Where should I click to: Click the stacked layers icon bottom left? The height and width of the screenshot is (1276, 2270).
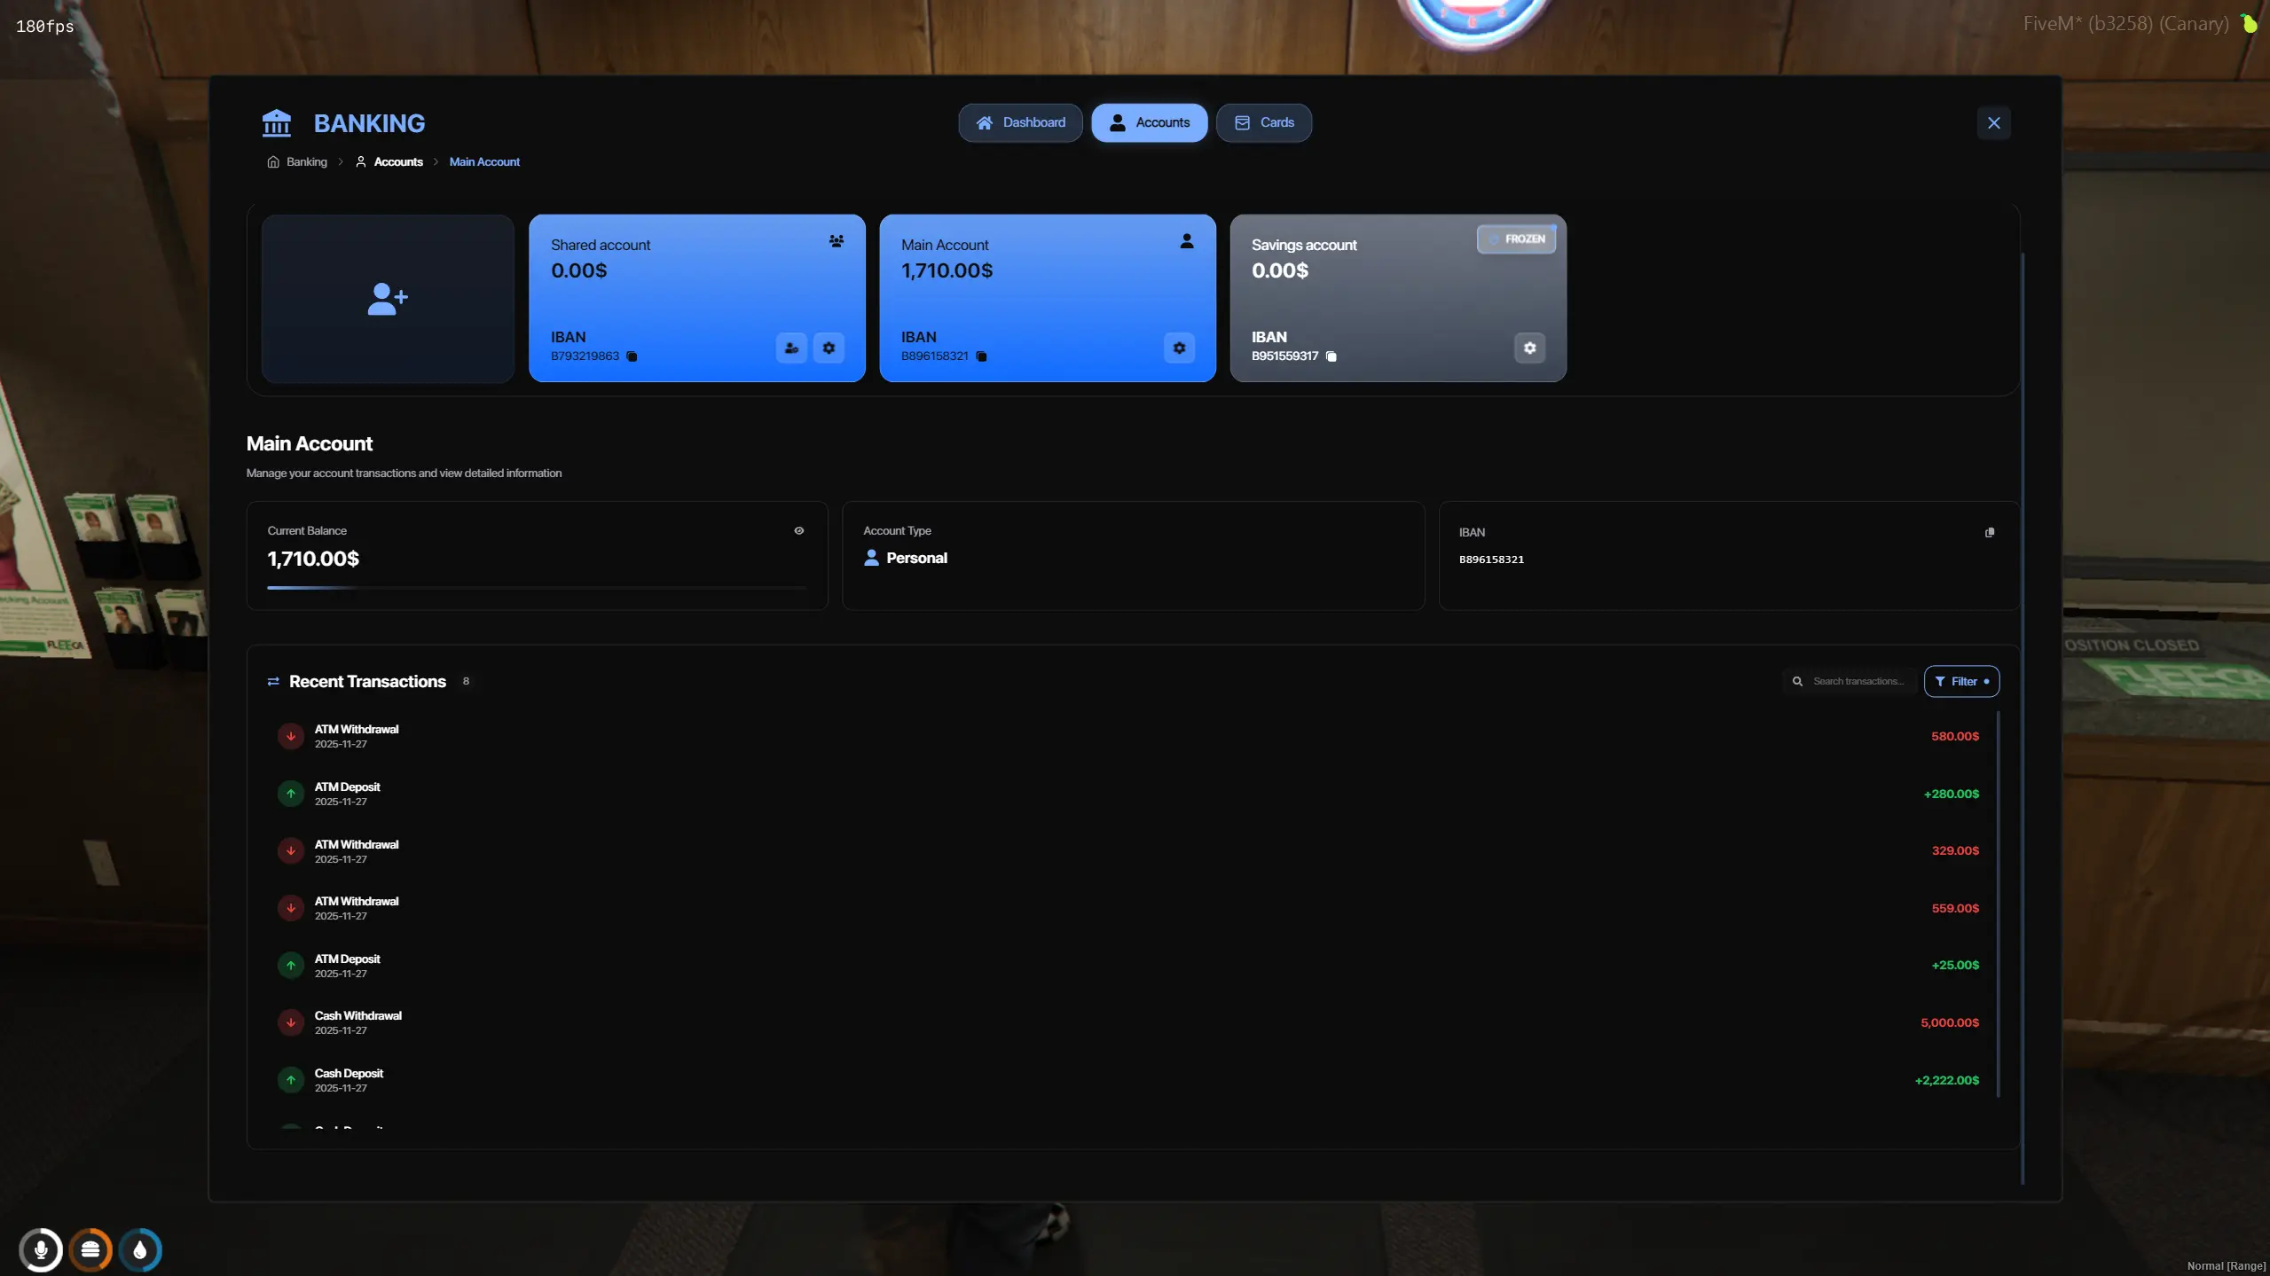click(x=91, y=1249)
